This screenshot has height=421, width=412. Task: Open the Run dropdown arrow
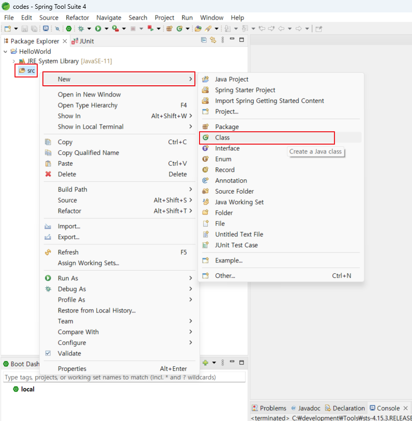pyautogui.click(x=106, y=28)
